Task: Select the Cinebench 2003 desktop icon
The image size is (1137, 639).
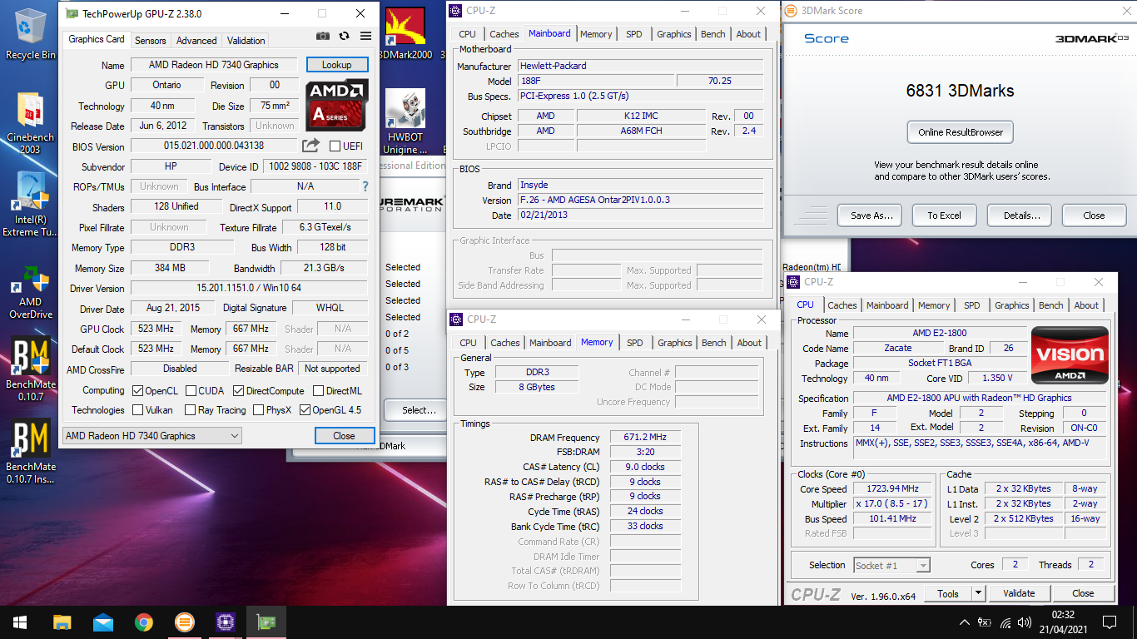Action: point(31,122)
